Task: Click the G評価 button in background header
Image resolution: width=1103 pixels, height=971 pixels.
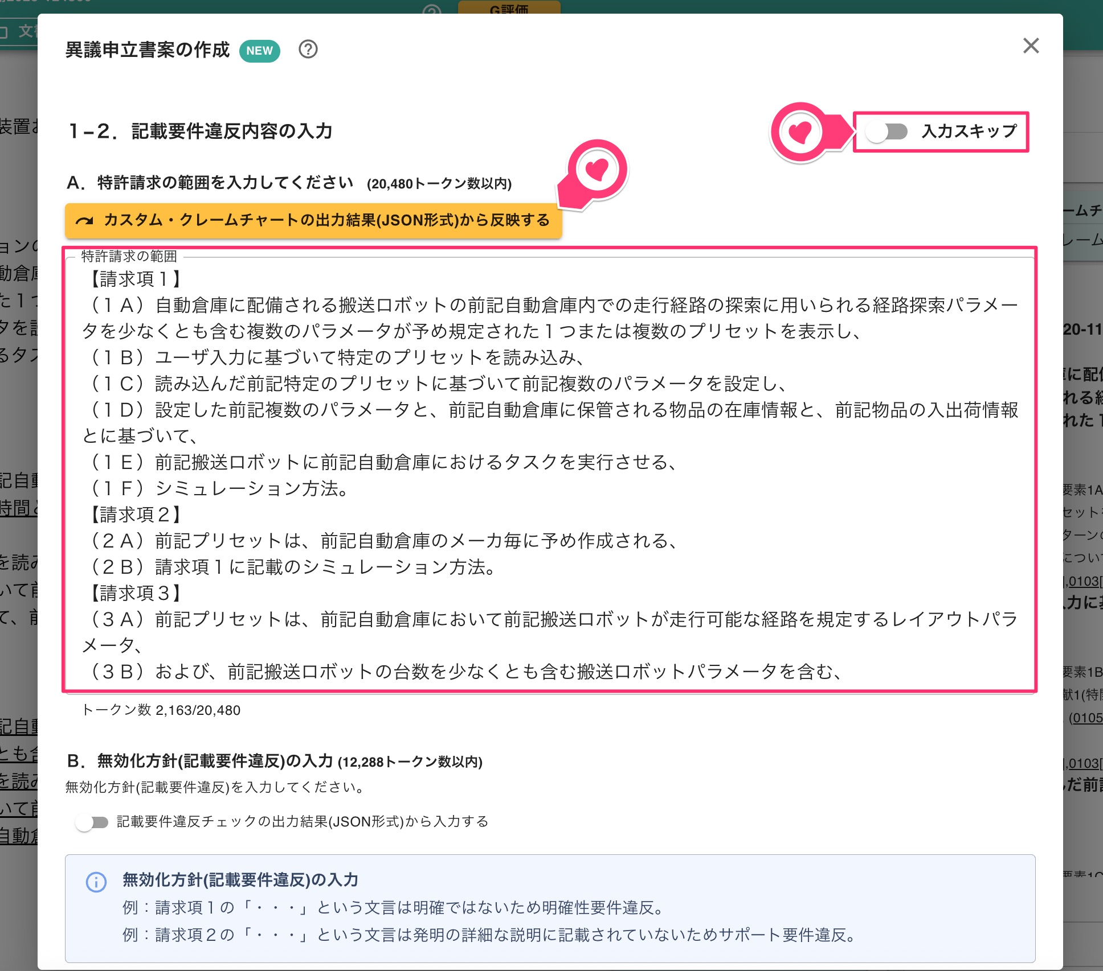Action: coord(509,7)
